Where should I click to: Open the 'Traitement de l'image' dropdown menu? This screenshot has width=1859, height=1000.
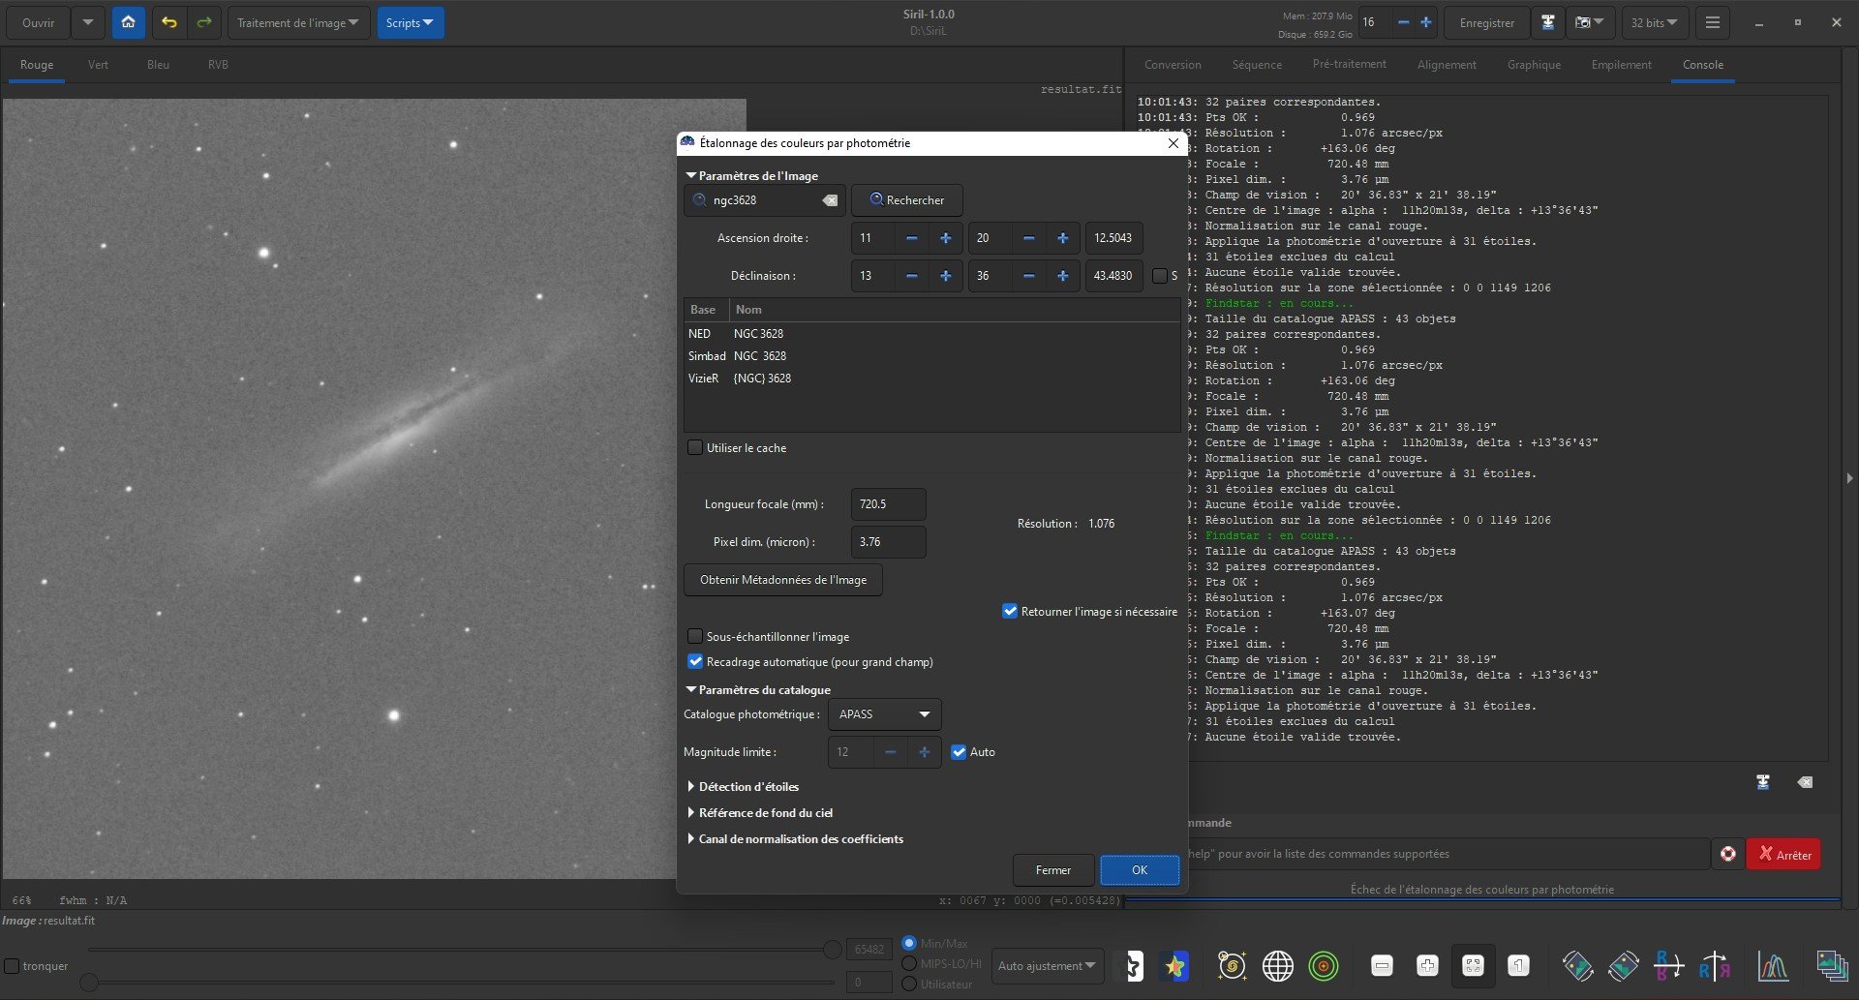click(x=298, y=22)
